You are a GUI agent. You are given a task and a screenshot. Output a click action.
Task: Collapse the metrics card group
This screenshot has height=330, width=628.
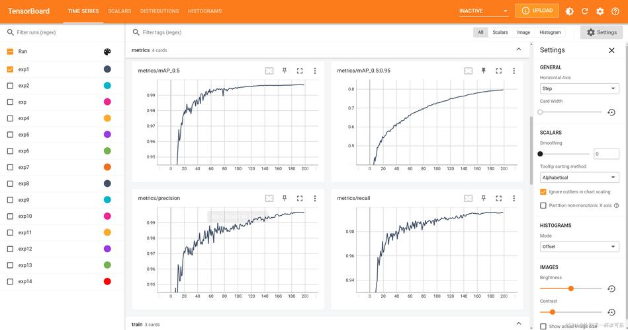point(519,49)
